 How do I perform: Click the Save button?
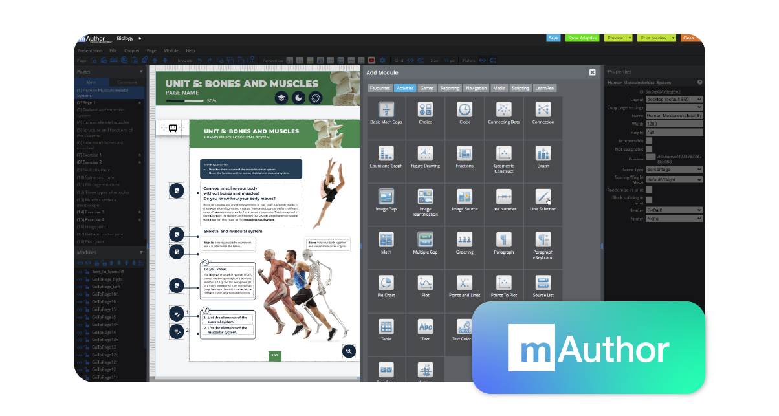[x=553, y=38]
